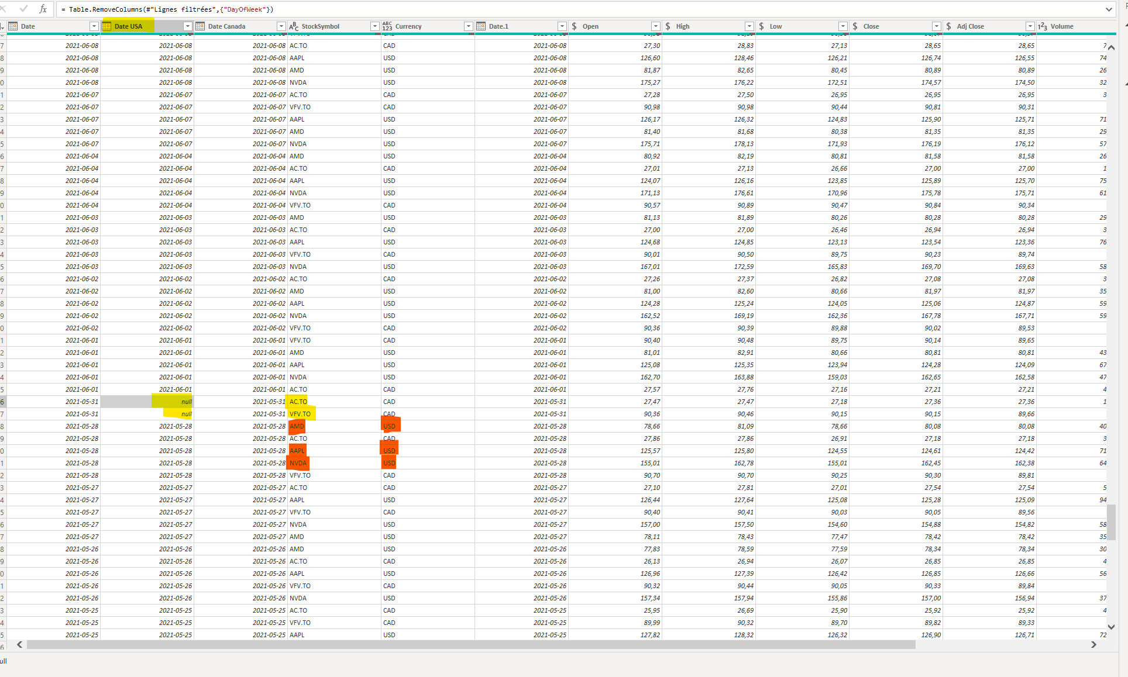1128x677 pixels.
Task: Click the horizontal scrollbar right arrow
Action: click(1093, 644)
